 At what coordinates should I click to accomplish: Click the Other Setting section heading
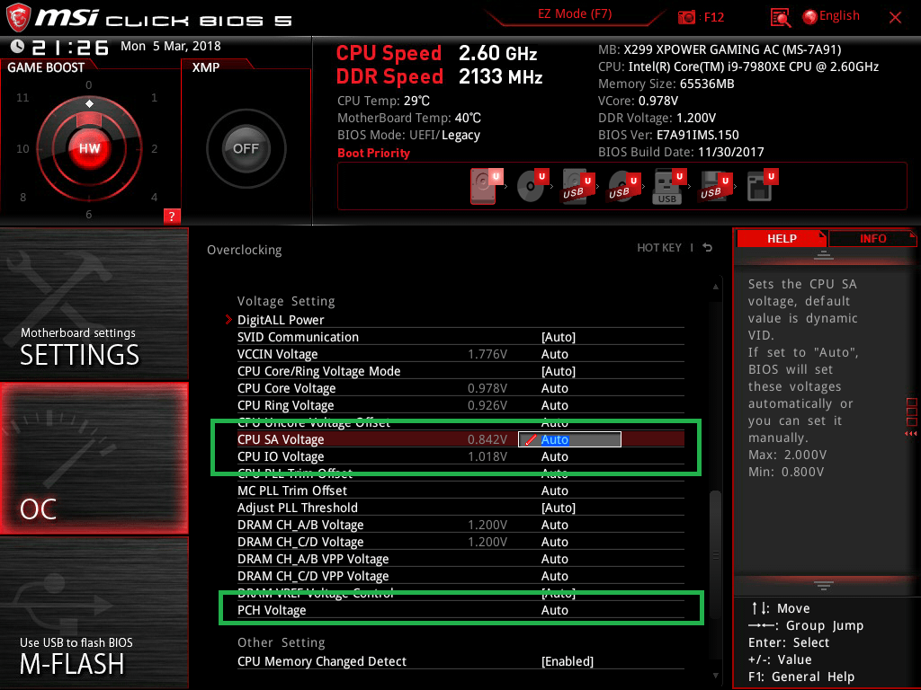(281, 642)
